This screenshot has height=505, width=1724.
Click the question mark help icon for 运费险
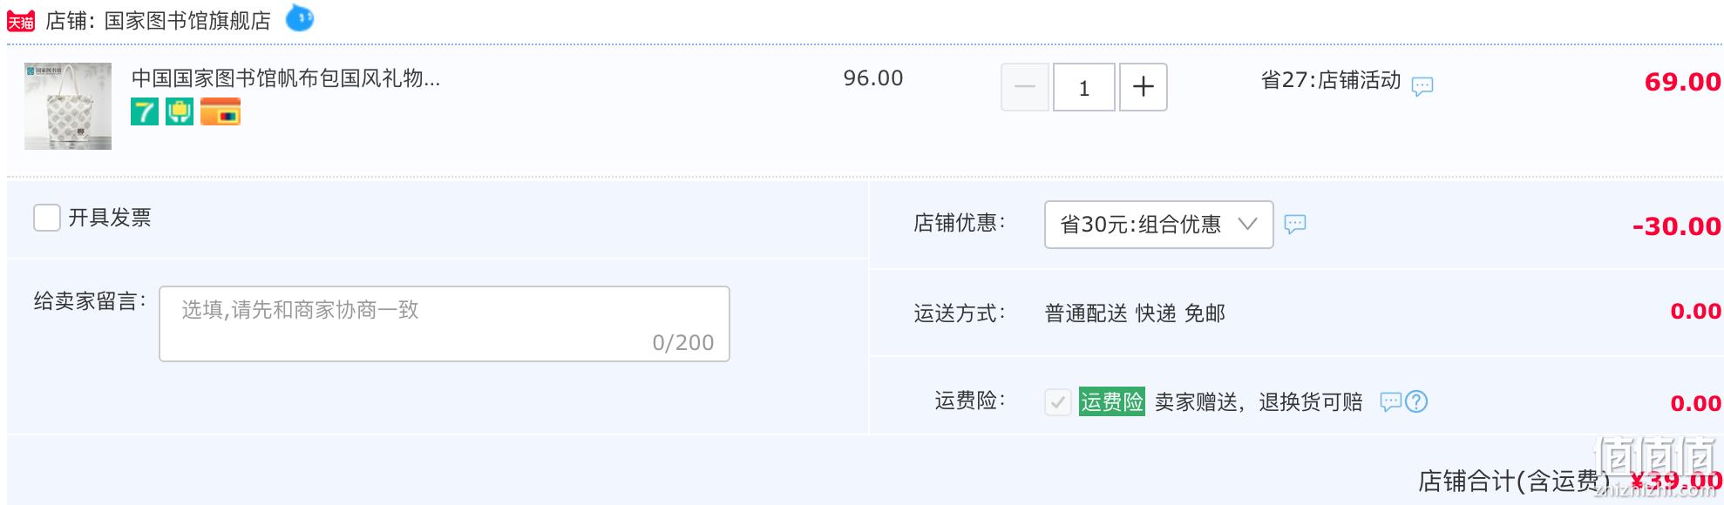pyautogui.click(x=1416, y=401)
